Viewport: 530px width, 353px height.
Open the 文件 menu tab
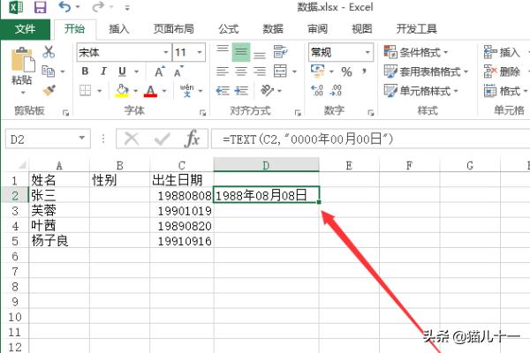click(x=25, y=29)
